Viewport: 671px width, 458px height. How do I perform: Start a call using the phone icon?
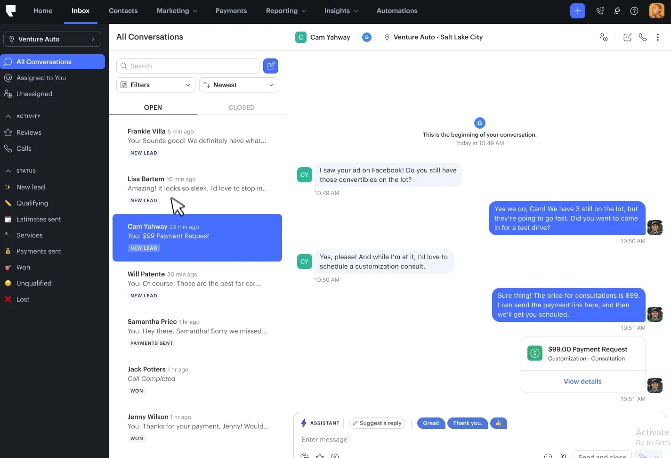point(643,37)
